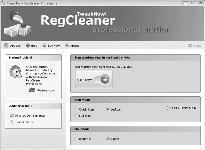Click the User Mode panel header
The height and width of the screenshot is (150, 205).
click(135, 129)
